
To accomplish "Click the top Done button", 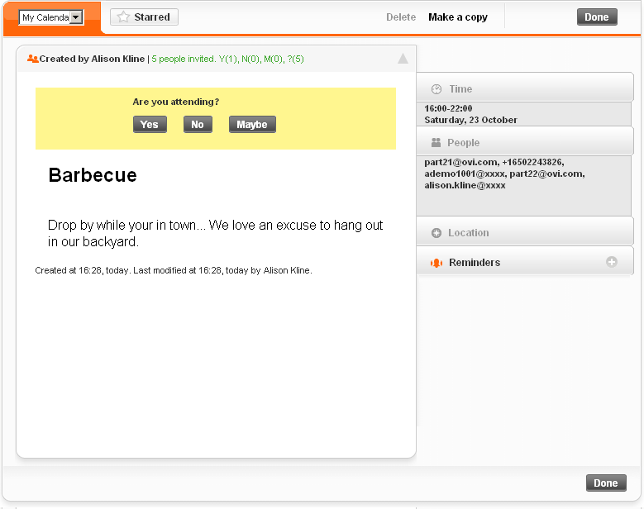I will 597,17.
